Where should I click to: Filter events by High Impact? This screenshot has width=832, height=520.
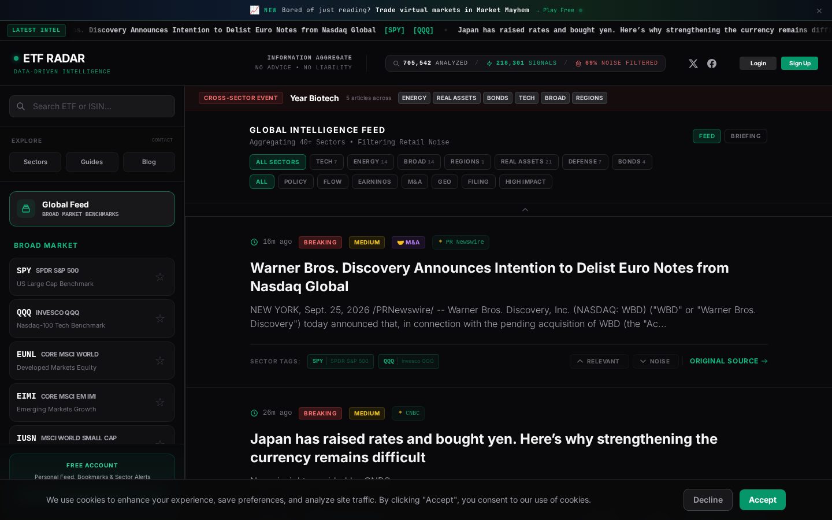(526, 182)
